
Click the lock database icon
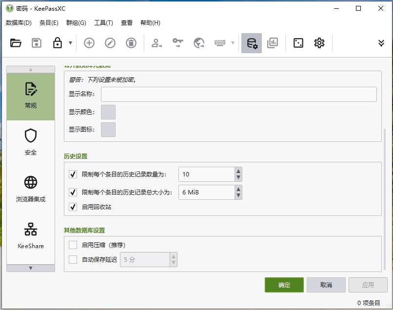(x=58, y=43)
